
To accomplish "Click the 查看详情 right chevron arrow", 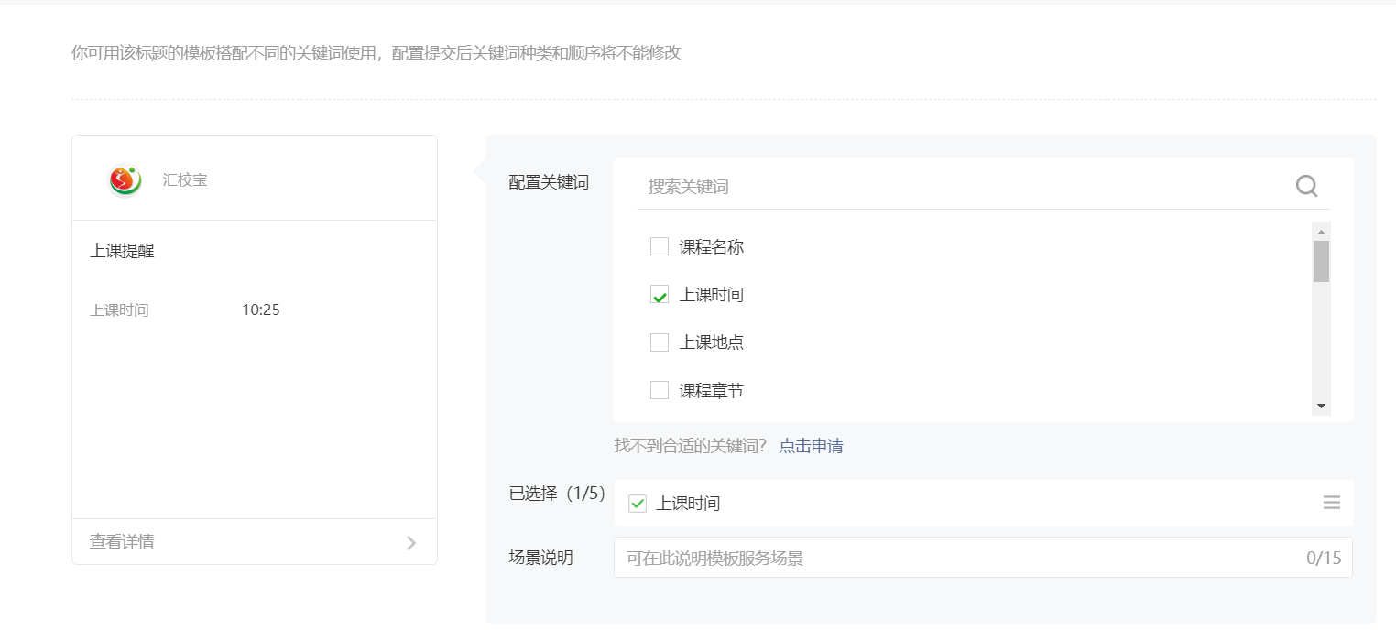I will coord(411,542).
